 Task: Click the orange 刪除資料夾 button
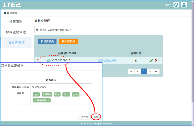coord(68,41)
